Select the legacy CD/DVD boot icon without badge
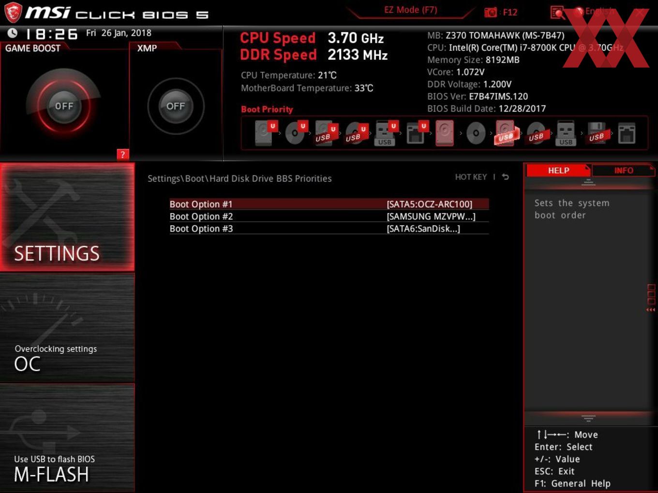 (476, 133)
